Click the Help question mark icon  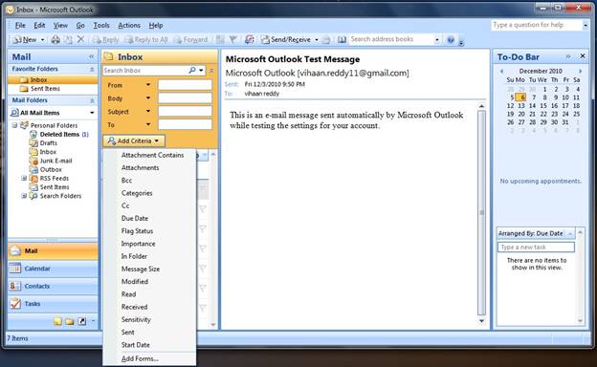[x=451, y=39]
